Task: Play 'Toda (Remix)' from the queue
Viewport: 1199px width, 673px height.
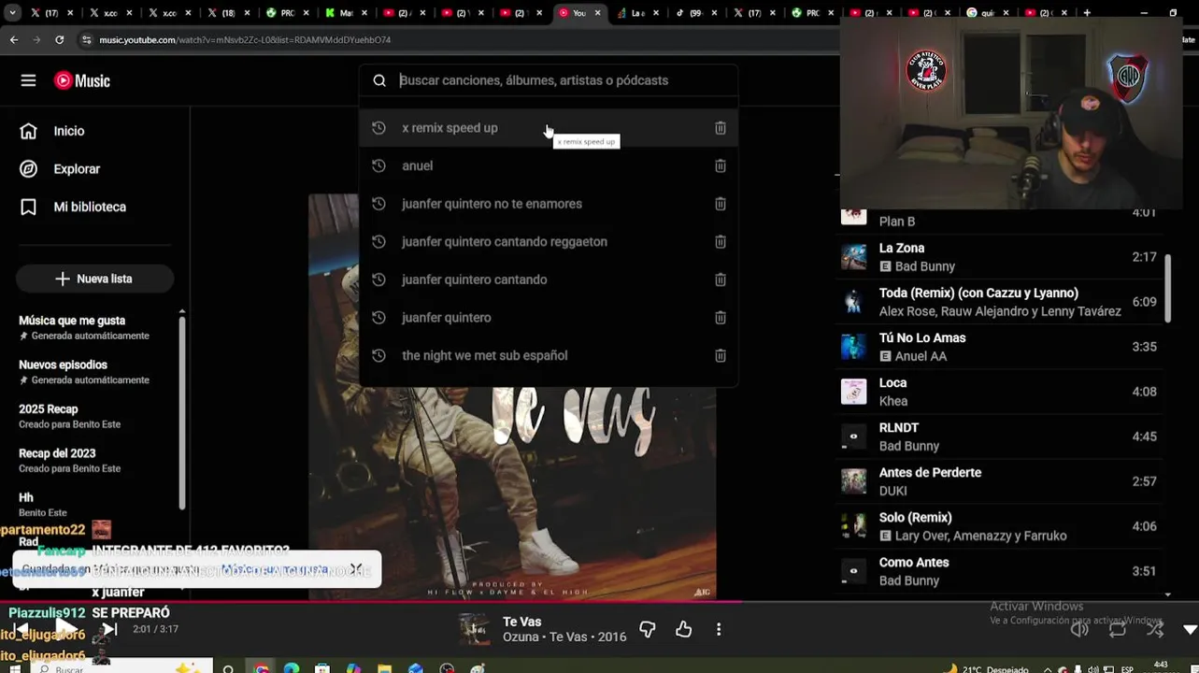Action: pyautogui.click(x=998, y=302)
